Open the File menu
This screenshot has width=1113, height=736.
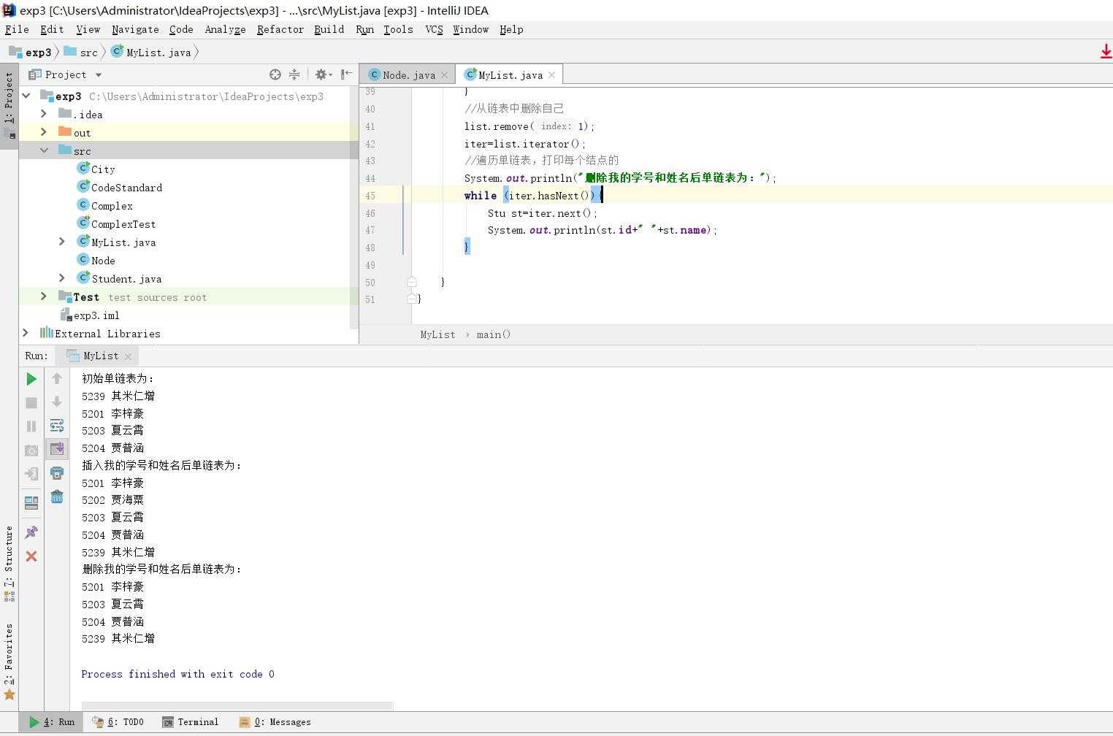pyautogui.click(x=17, y=29)
